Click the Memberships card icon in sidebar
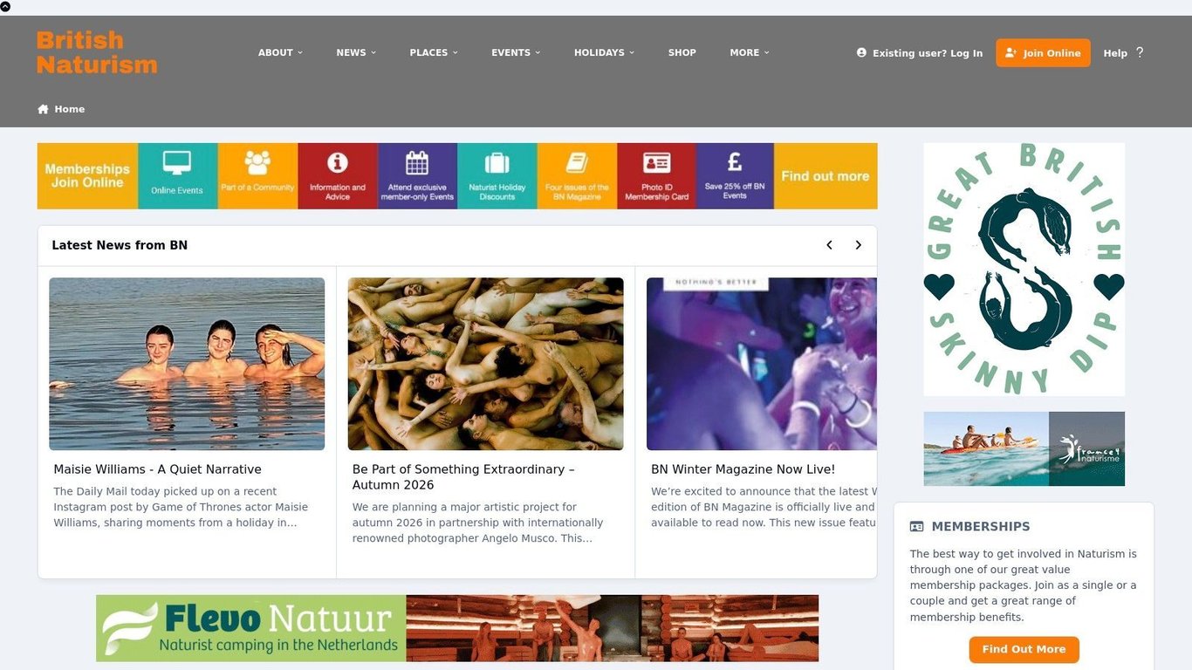 915,526
